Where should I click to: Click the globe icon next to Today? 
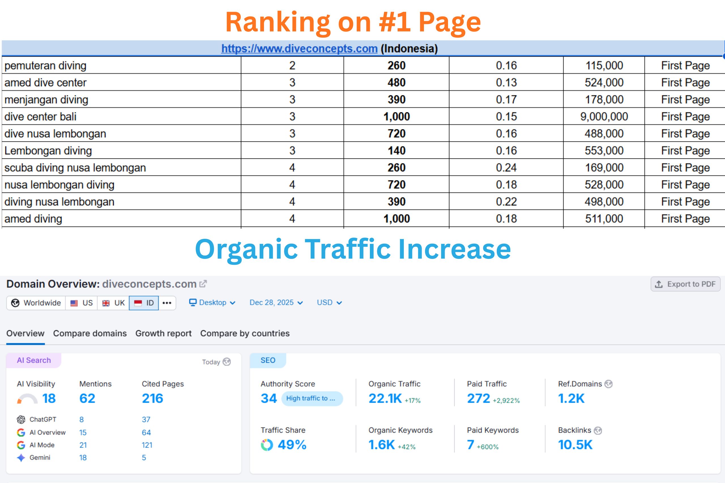click(227, 362)
